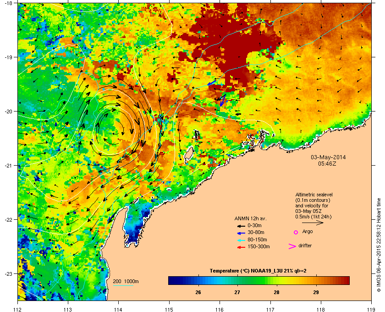Click the temperature color bar near 26
Viewport: 385px width, 312px height.
click(198, 280)
